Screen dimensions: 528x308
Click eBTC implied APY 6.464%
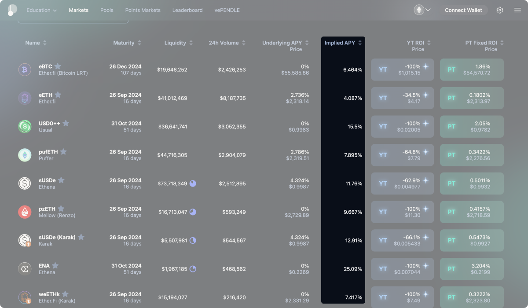(x=353, y=70)
